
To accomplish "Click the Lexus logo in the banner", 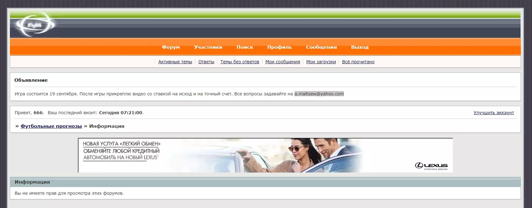I will [431, 166].
